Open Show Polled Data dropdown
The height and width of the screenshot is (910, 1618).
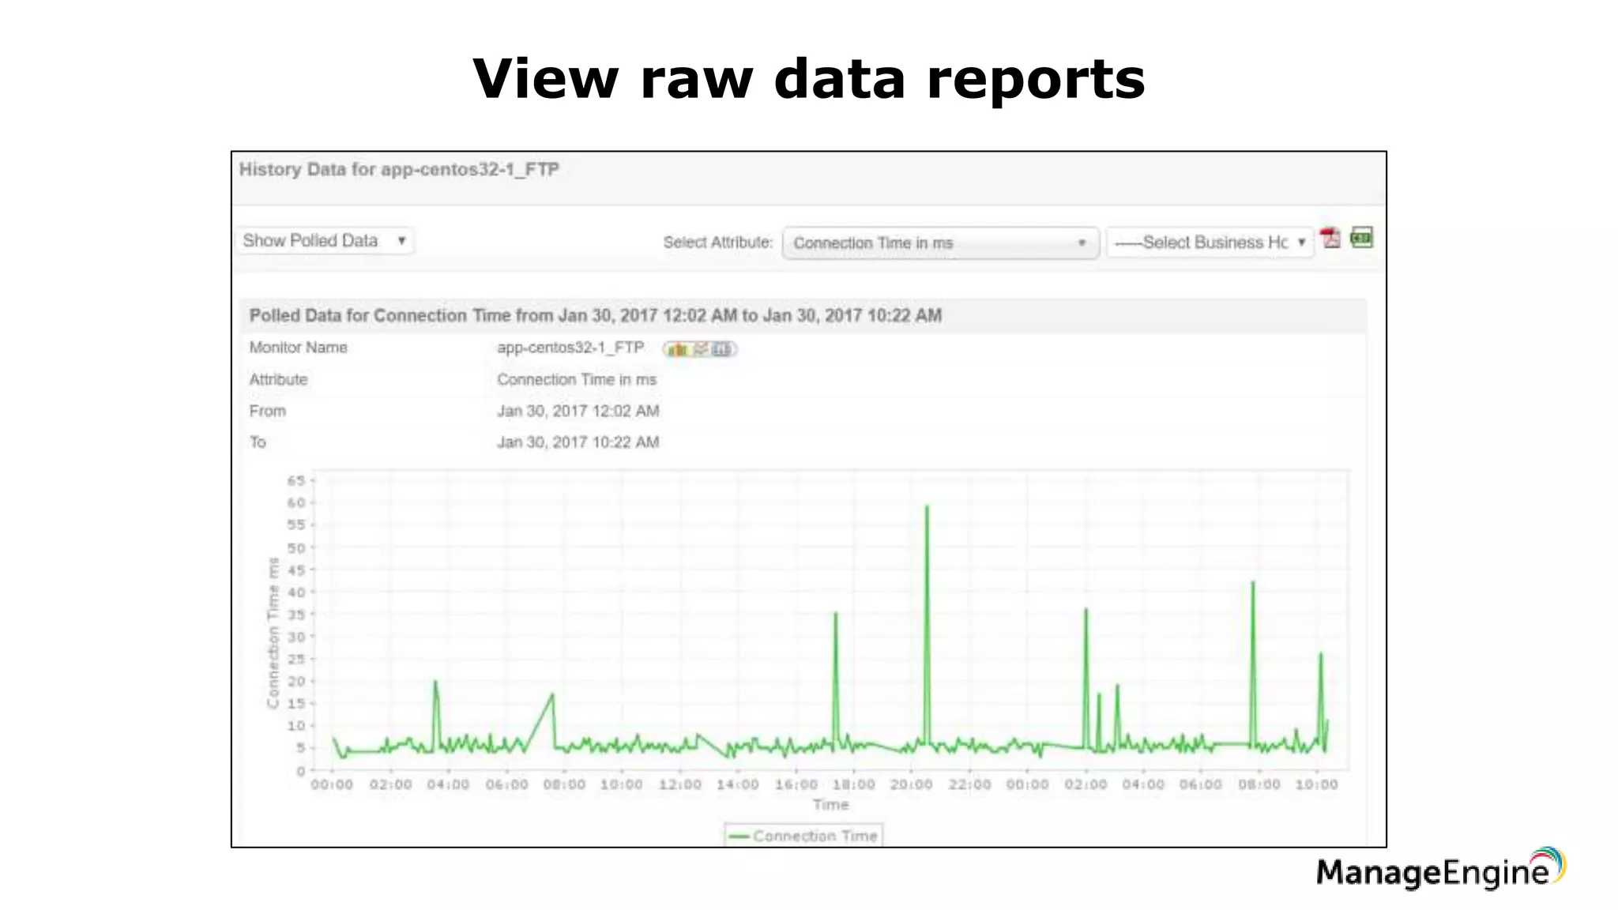tap(325, 241)
